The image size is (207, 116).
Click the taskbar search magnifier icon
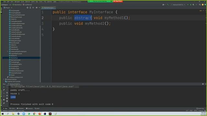(8, 114)
